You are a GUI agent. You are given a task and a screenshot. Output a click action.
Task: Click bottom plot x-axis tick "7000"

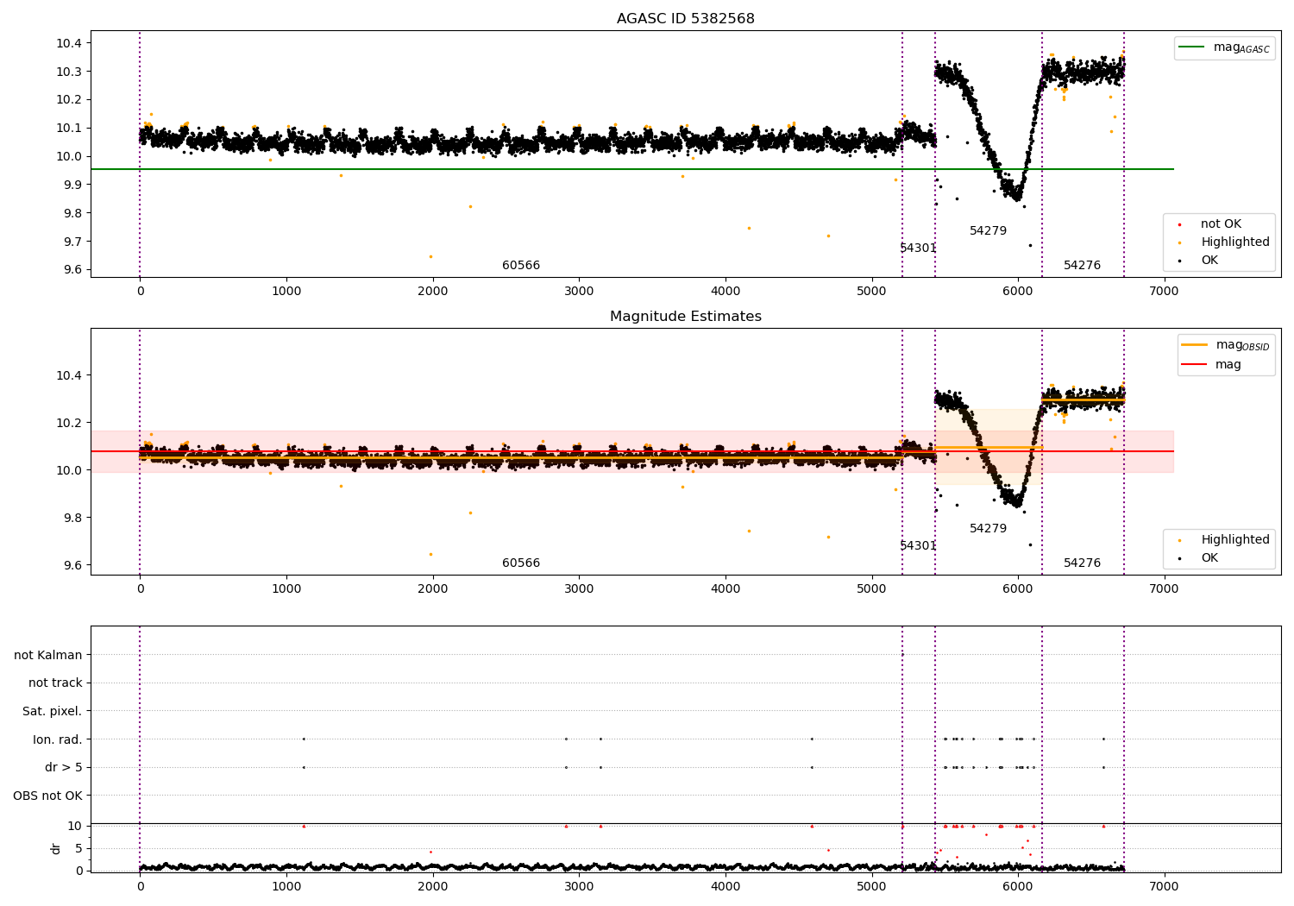(x=1164, y=887)
